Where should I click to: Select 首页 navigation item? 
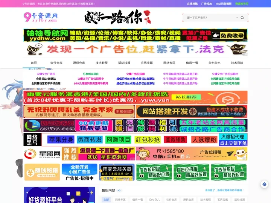click(34, 63)
